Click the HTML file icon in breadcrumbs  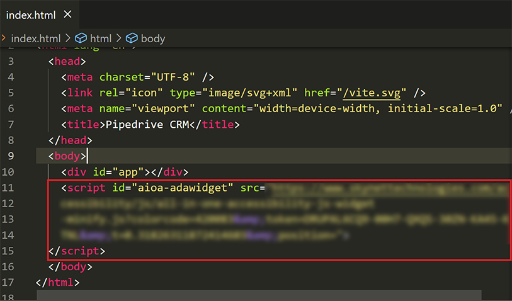(x=3, y=38)
